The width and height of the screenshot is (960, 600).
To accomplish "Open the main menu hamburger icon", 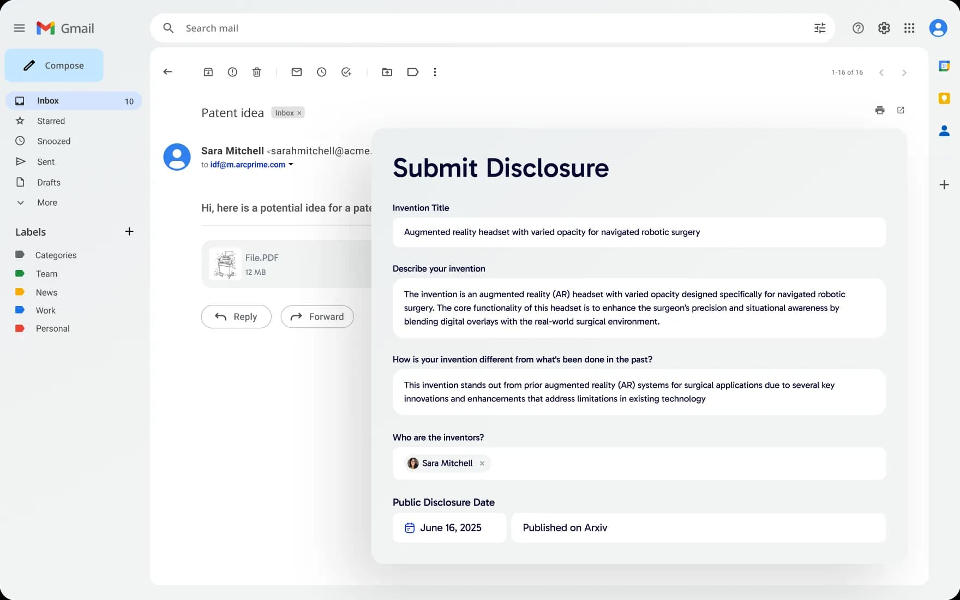I will click(19, 28).
